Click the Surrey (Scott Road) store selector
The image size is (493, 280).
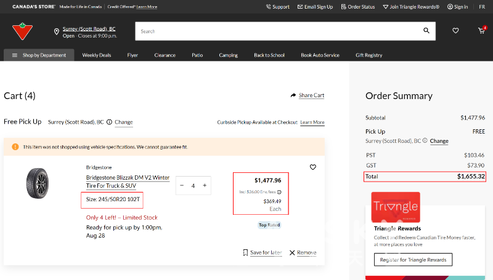pos(89,29)
